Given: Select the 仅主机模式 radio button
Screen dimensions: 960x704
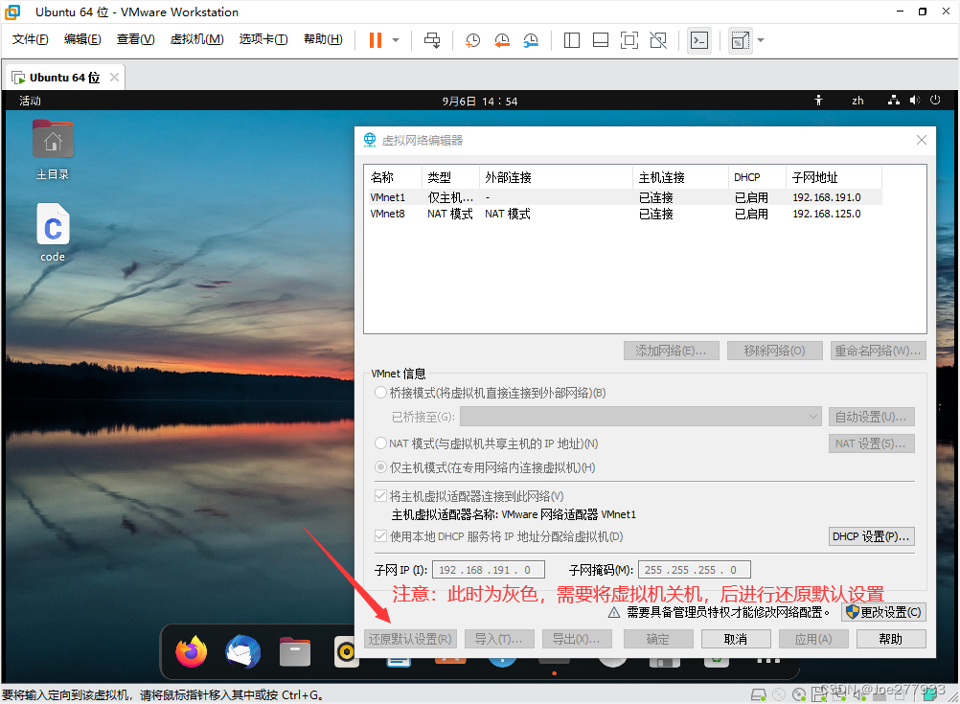Looking at the screenshot, I should point(380,467).
